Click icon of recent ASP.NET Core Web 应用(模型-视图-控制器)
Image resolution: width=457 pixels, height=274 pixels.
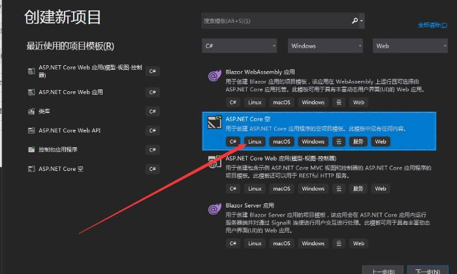point(31,71)
